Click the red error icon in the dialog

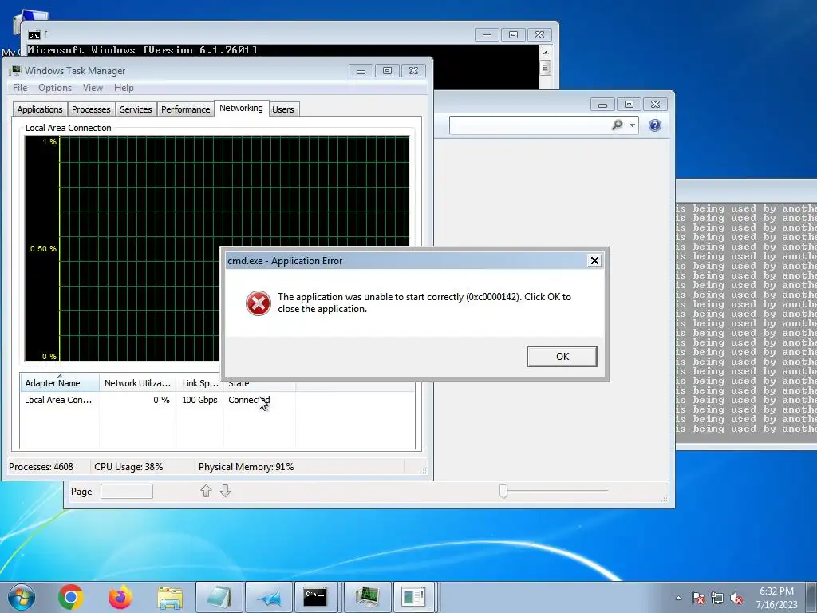click(259, 303)
